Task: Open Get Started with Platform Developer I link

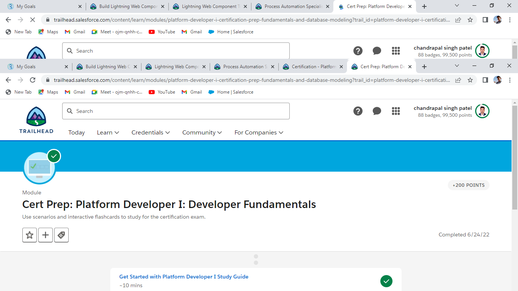Action: tap(184, 277)
